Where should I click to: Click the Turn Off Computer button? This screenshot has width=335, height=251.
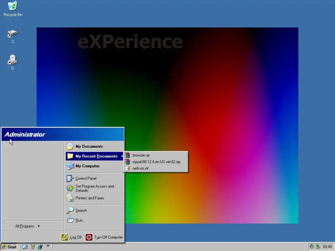pyautogui.click(x=104, y=237)
